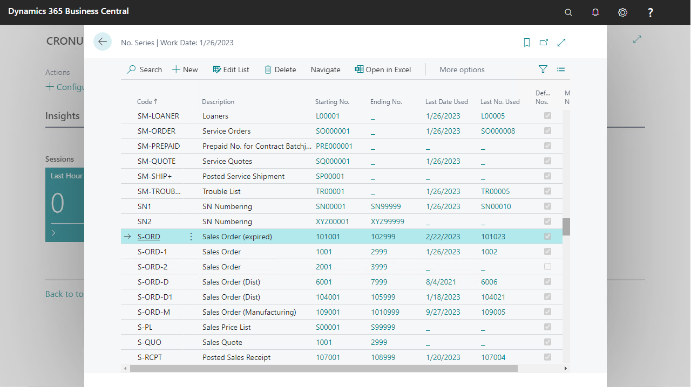Open Edit List mode
The height and width of the screenshot is (388, 691).
231,70
